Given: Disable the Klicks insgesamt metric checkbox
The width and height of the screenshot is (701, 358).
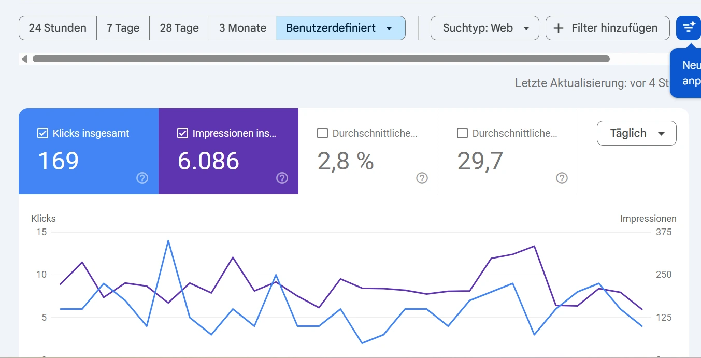Looking at the screenshot, I should coord(42,133).
